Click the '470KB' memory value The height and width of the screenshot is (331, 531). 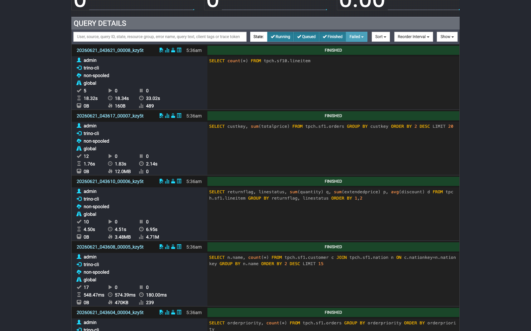[x=121, y=303]
